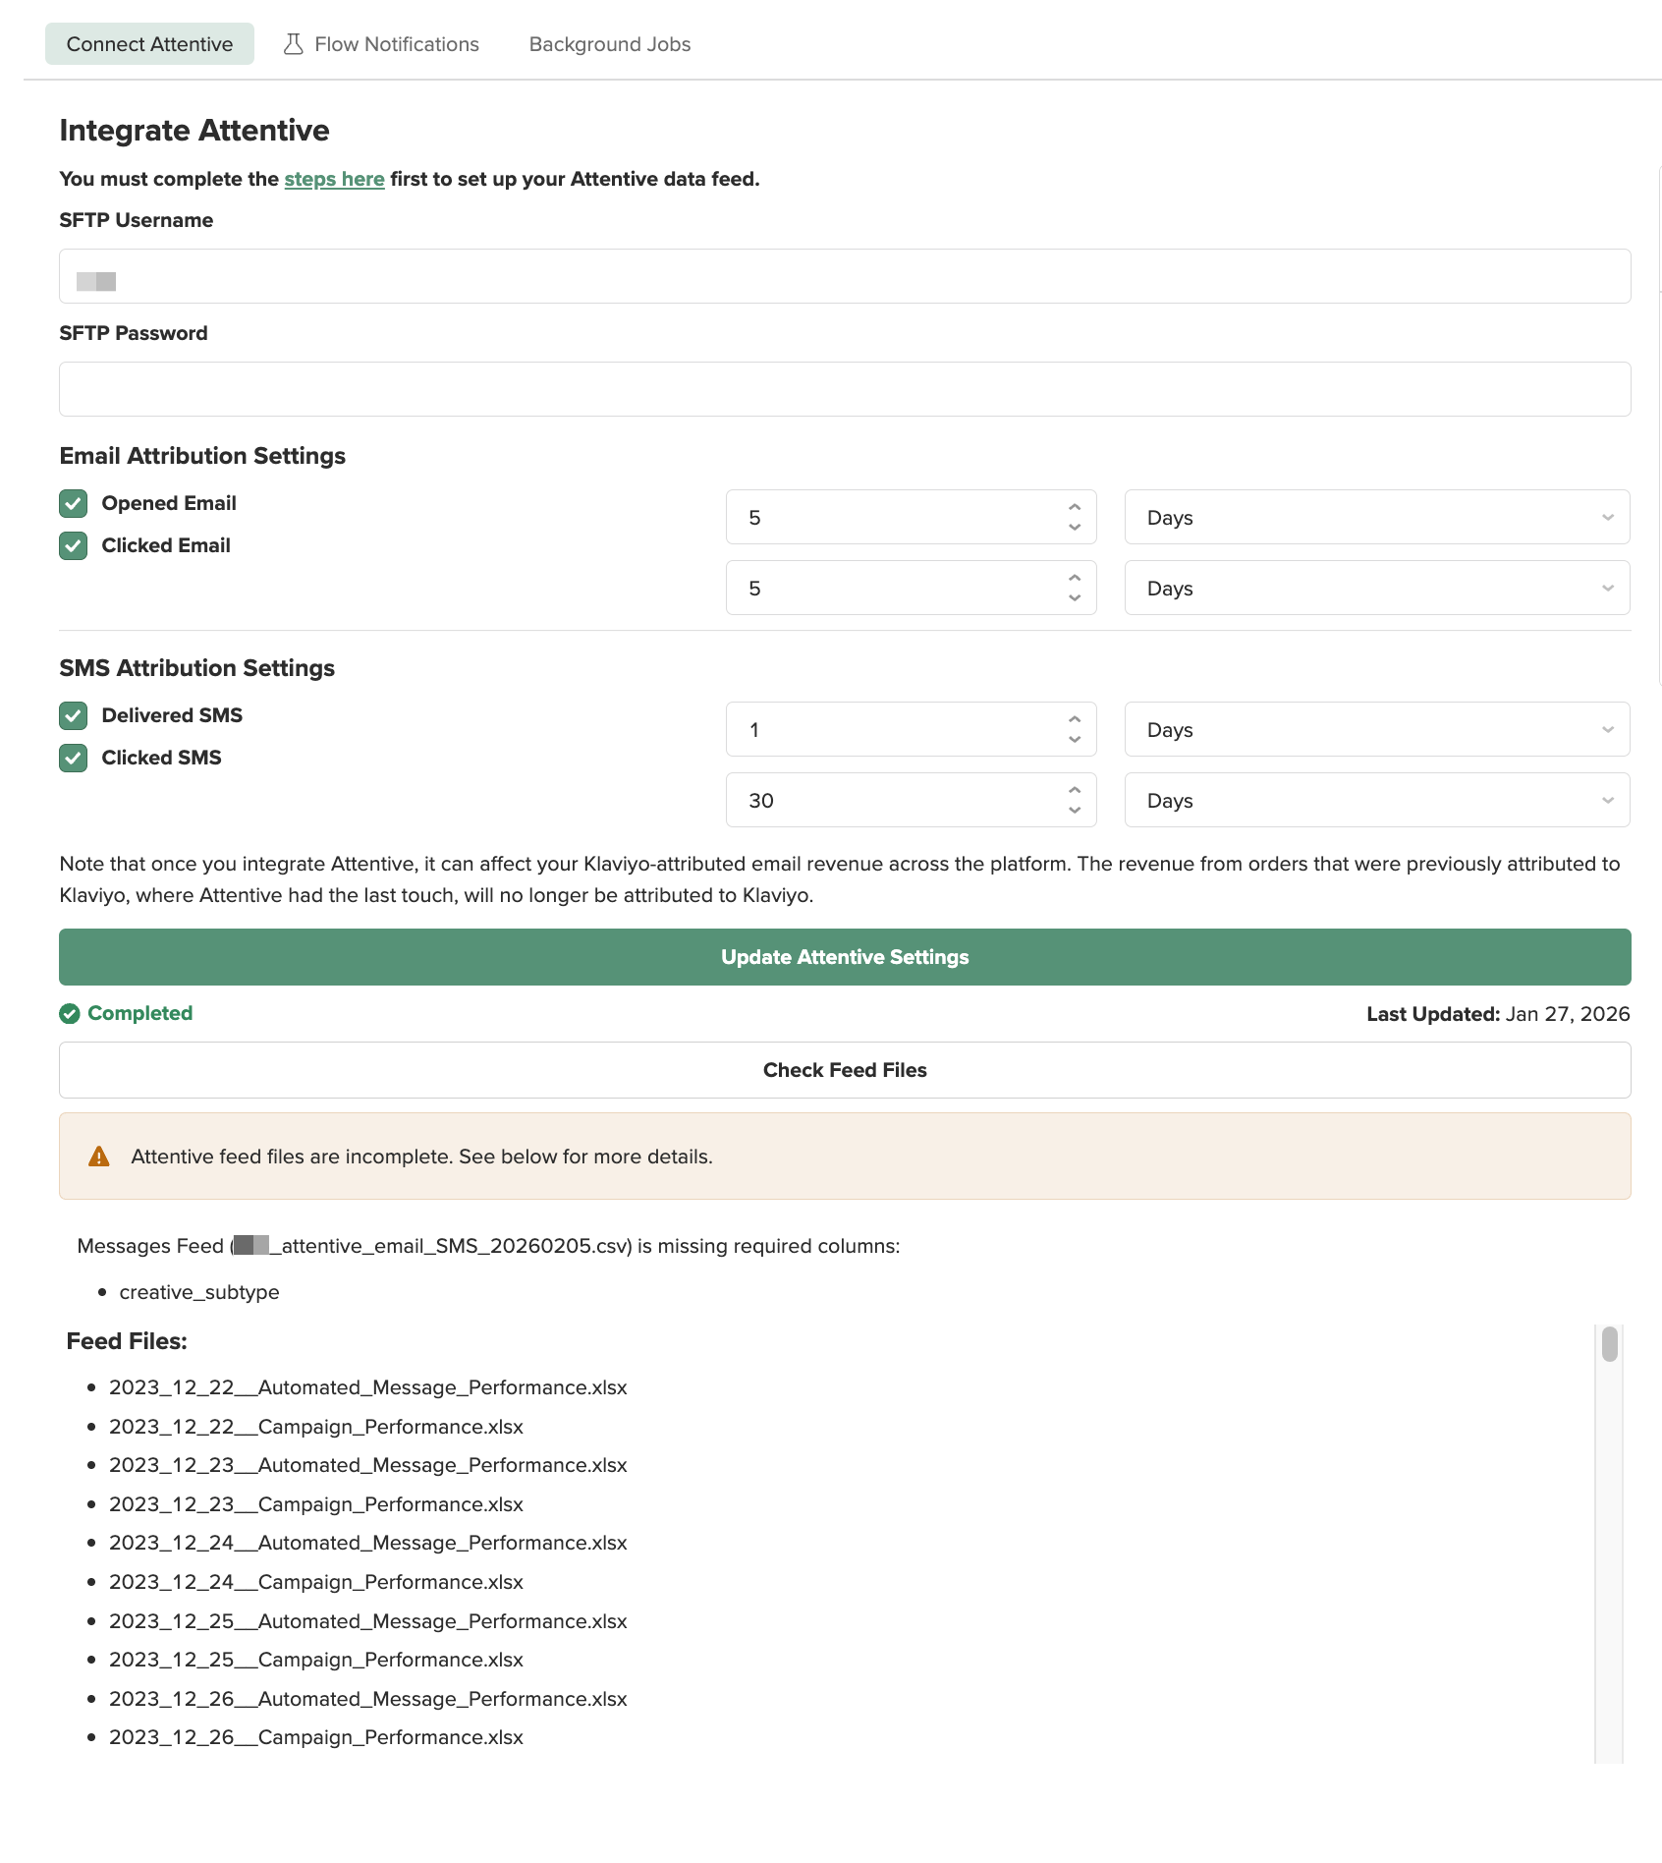Viewport: 1662px width, 1863px height.
Task: Click the Update Attentive Settings button
Action: tap(845, 957)
